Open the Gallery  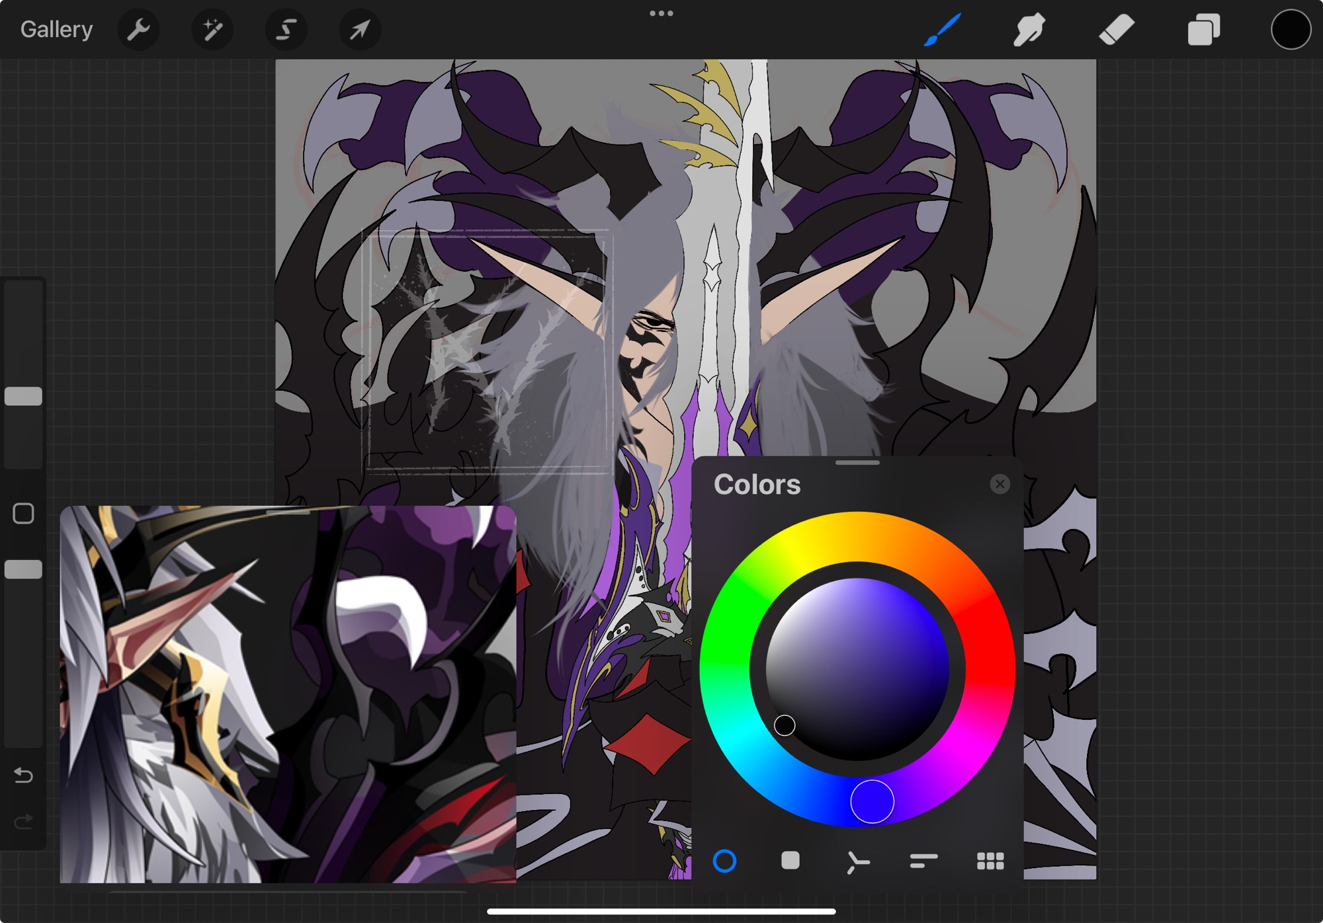56,29
